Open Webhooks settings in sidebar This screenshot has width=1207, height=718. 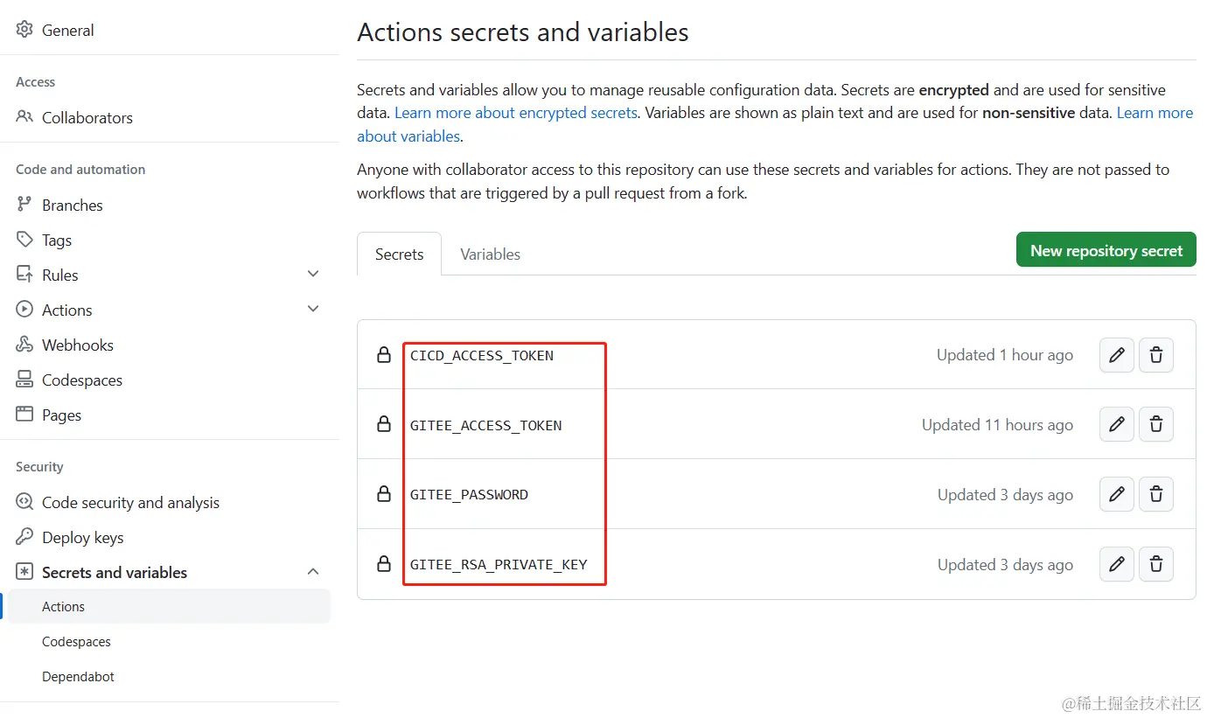pos(77,345)
